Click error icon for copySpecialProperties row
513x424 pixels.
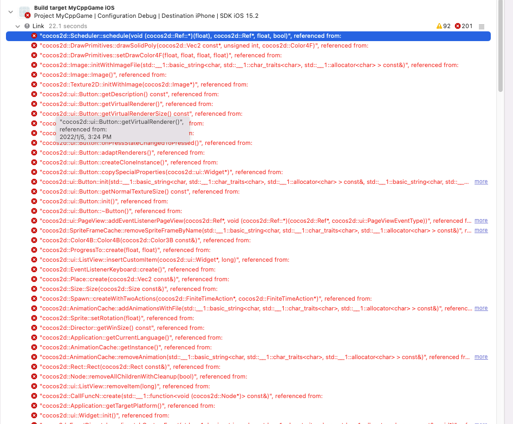[34, 172]
